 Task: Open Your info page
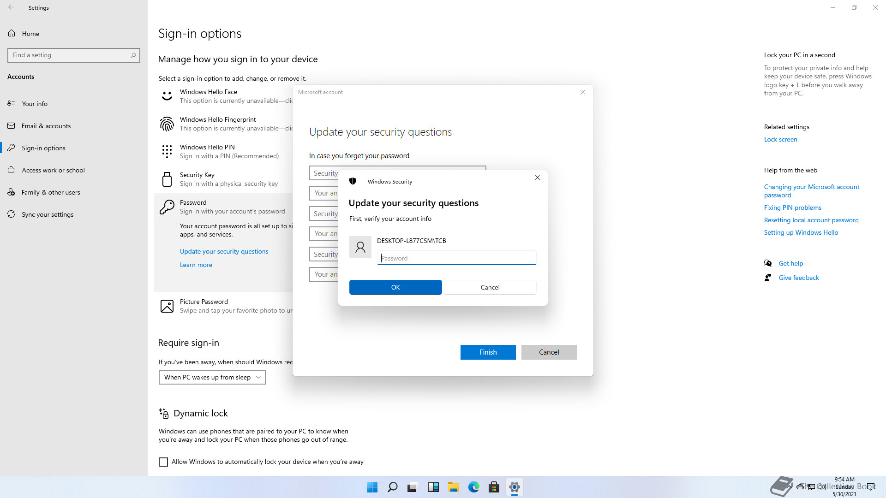74,104
